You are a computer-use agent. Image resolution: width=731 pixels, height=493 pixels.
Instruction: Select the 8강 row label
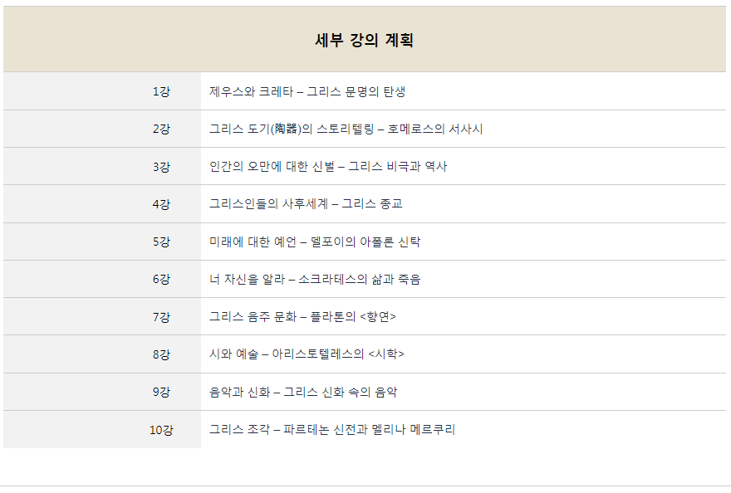tap(161, 354)
